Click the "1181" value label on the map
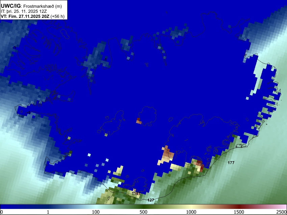 point(136,193)
